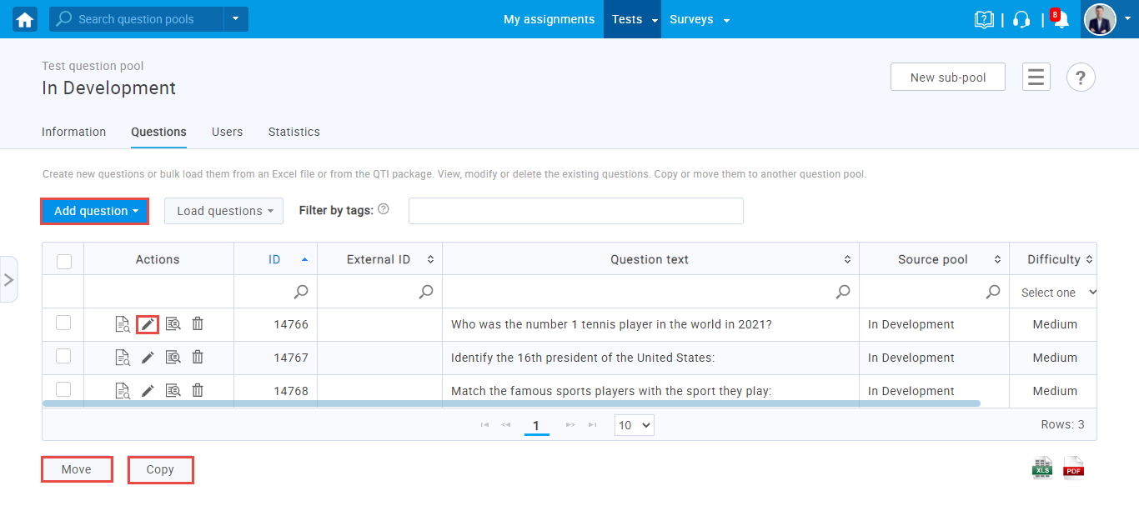
Task: Export questions to PDF file
Action: coord(1073,468)
